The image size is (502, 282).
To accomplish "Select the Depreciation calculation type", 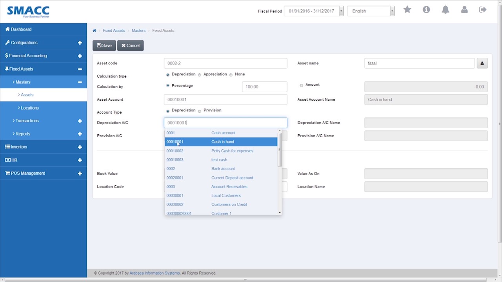I will tap(168, 74).
